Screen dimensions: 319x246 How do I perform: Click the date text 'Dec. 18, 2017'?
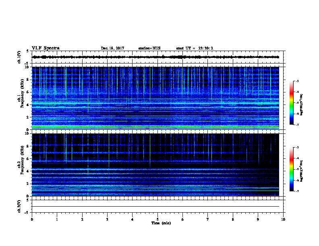tap(112, 48)
